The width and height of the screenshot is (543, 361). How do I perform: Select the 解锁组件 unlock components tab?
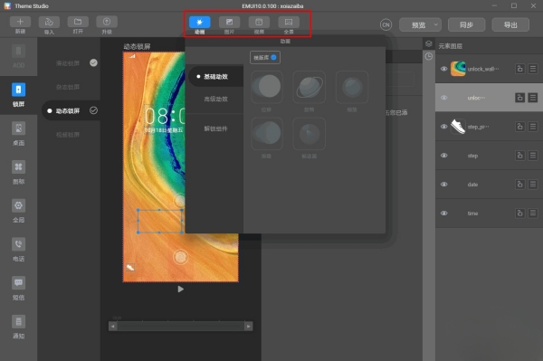click(215, 128)
